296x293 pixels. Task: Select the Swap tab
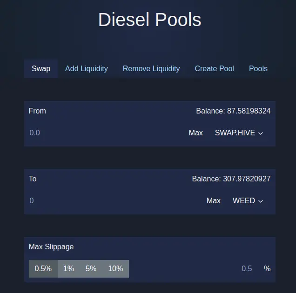tap(41, 68)
